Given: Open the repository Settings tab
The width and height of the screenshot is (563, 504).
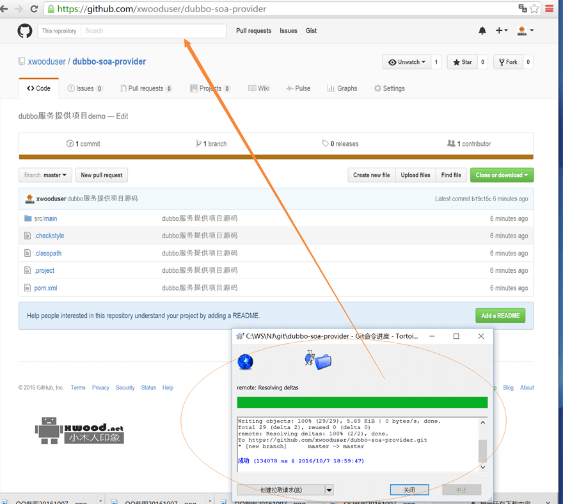Looking at the screenshot, I should tap(390, 88).
